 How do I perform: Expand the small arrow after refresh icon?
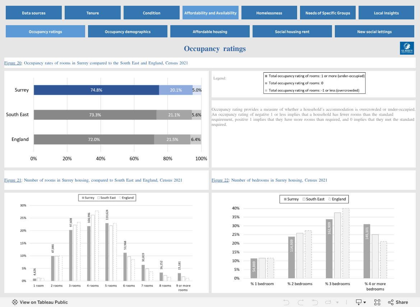click(x=337, y=302)
